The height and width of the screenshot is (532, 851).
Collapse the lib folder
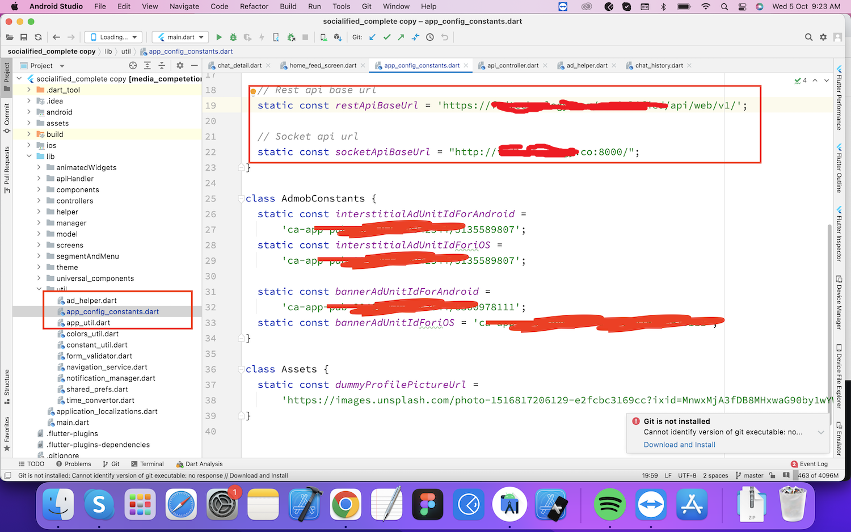click(x=29, y=156)
